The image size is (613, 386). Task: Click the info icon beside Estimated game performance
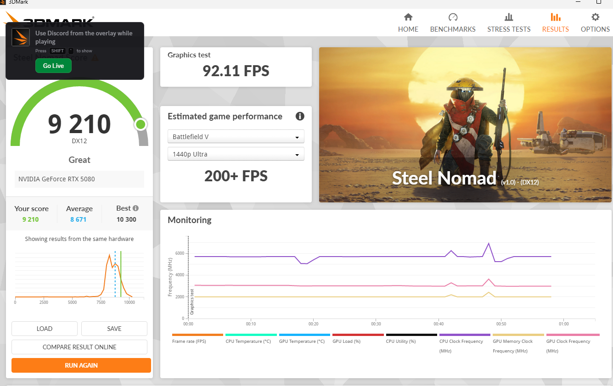300,116
